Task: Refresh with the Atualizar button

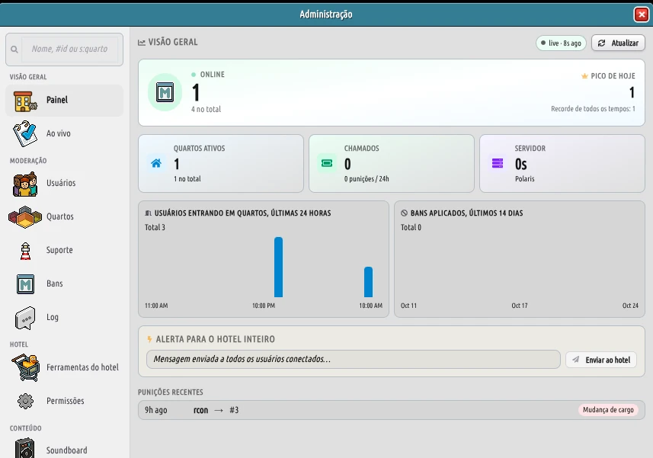Action: pos(618,43)
